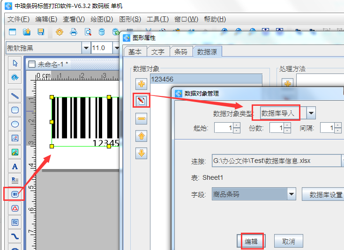Viewport: 344px width, 250px height.
Task: Click the 取消 button
Action: click(288, 241)
